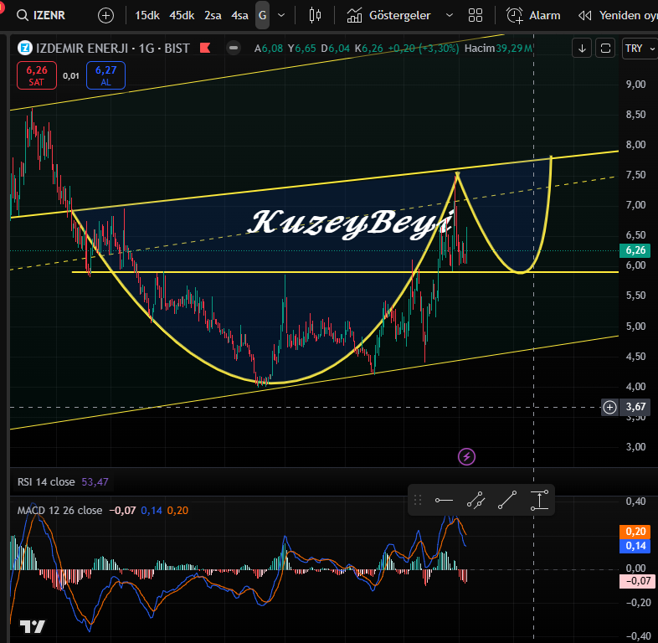The height and width of the screenshot is (643, 658).
Task: Click the RSI 14 close legend
Action: coord(46,481)
